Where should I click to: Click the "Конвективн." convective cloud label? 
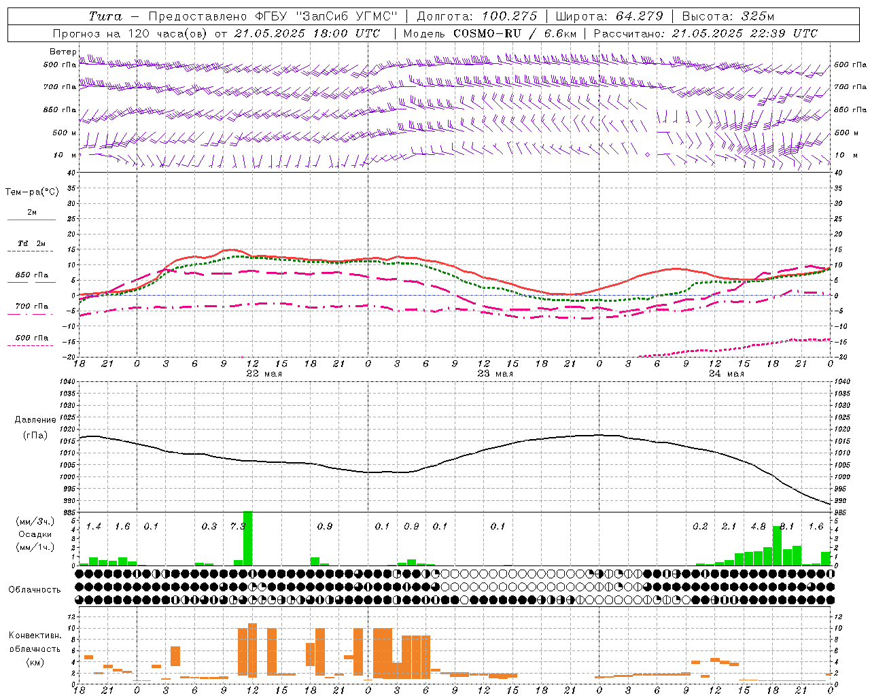pyautogui.click(x=35, y=635)
